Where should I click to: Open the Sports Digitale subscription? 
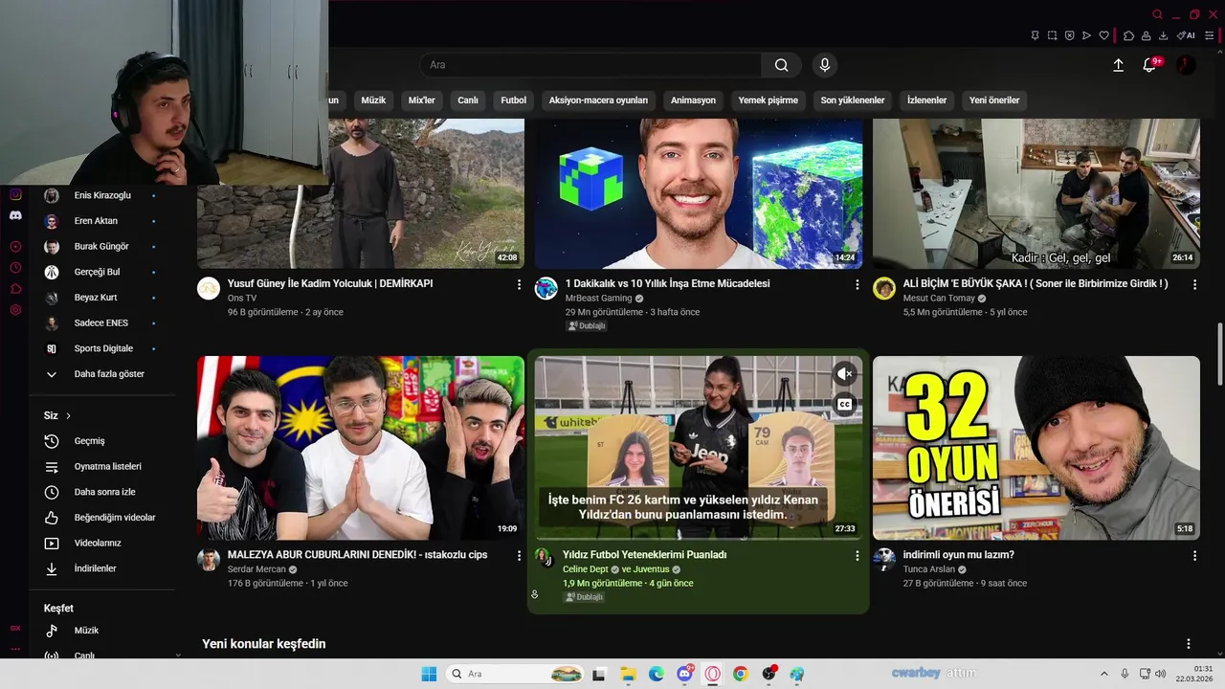point(103,348)
